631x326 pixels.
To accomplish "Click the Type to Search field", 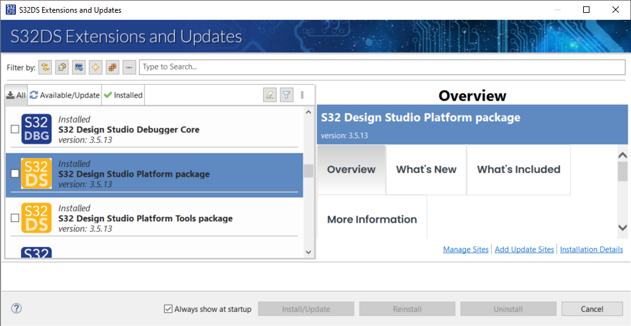I will click(382, 67).
